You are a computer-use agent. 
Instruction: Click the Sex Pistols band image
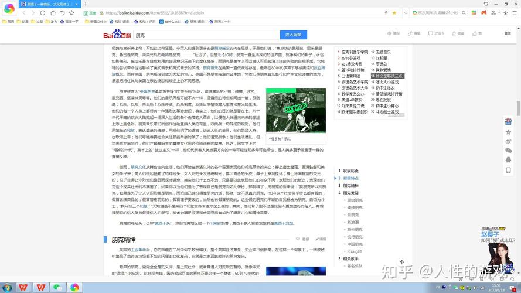tap(296, 110)
